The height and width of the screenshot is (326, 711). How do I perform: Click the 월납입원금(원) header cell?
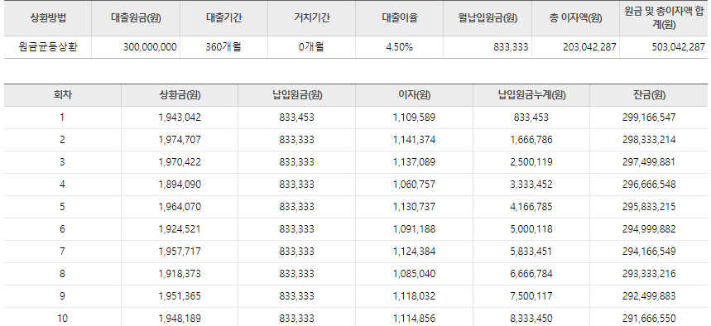[x=488, y=18]
